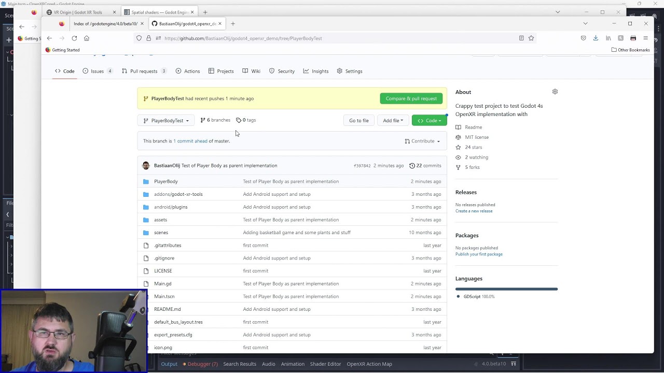Open default_bus_layout.tres file
Screen dimensions: 664x373
(178, 322)
